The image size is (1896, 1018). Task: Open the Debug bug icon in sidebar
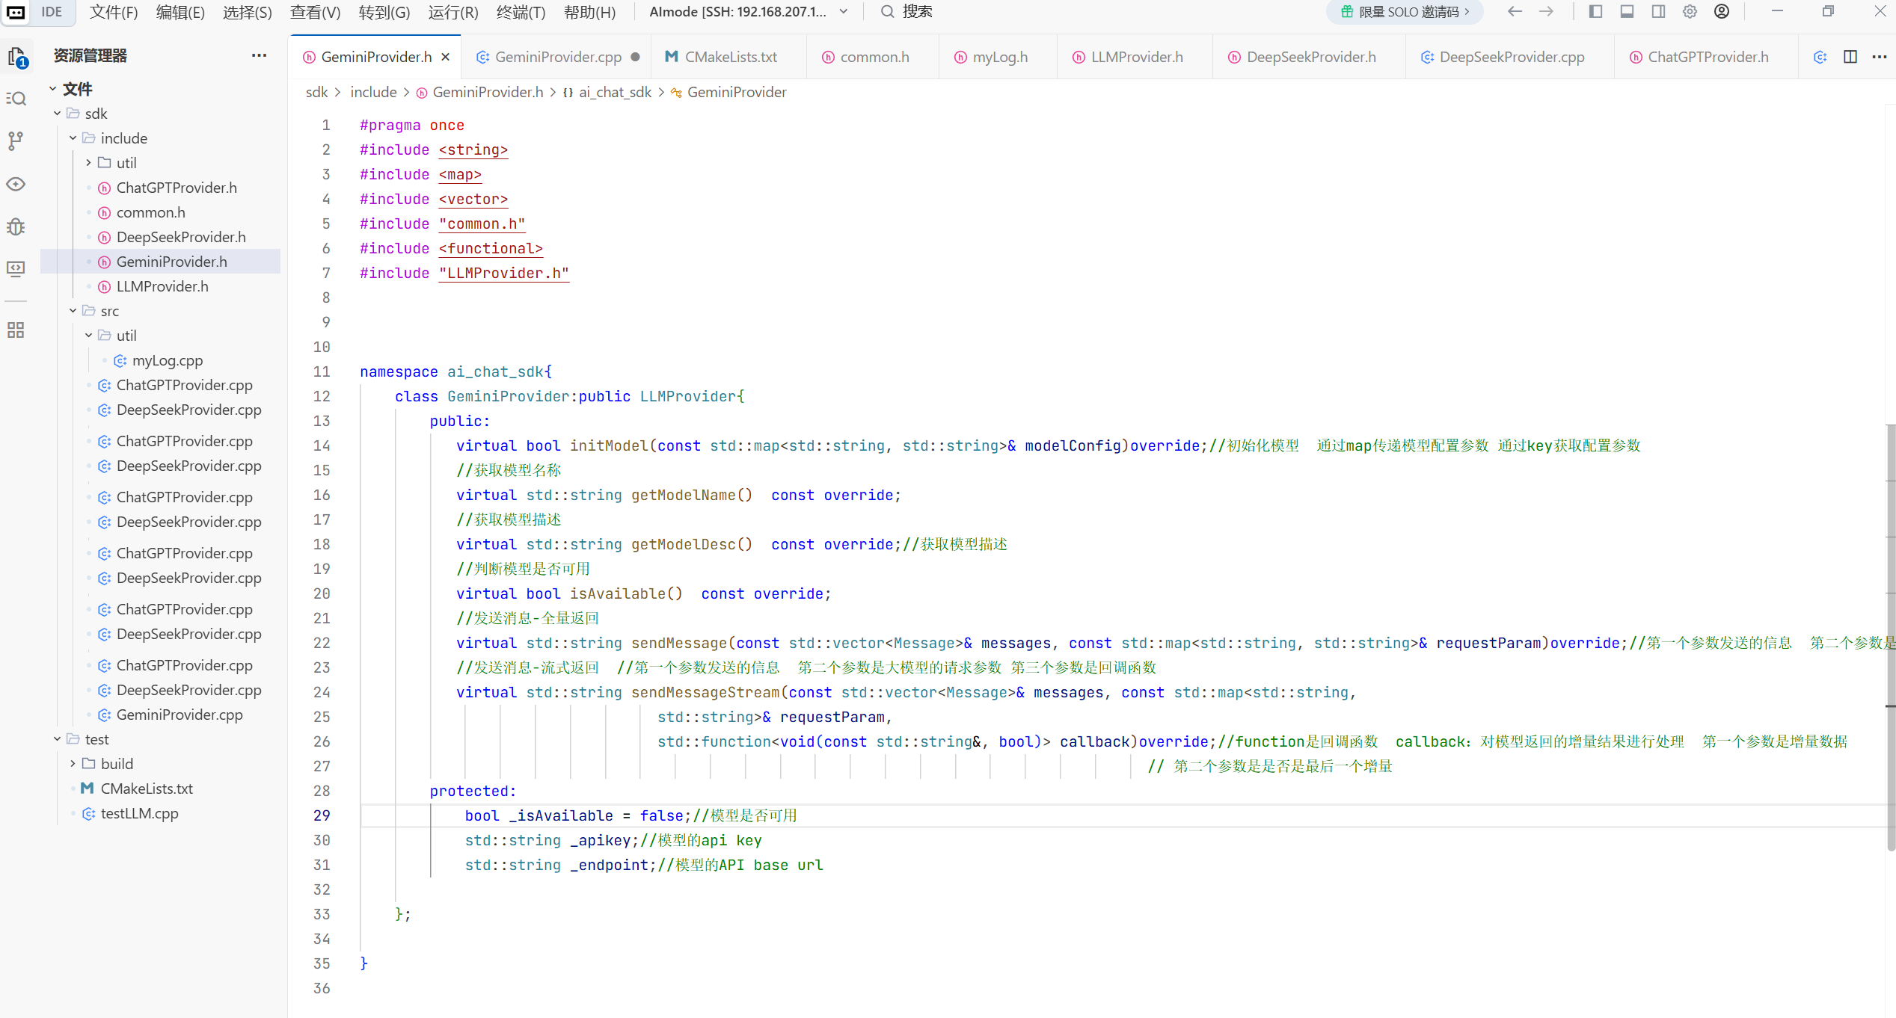(16, 226)
